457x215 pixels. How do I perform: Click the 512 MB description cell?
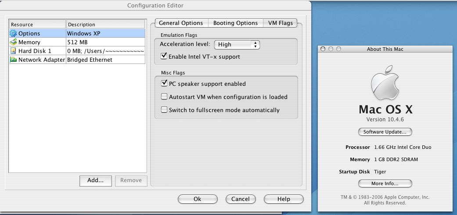coord(105,42)
